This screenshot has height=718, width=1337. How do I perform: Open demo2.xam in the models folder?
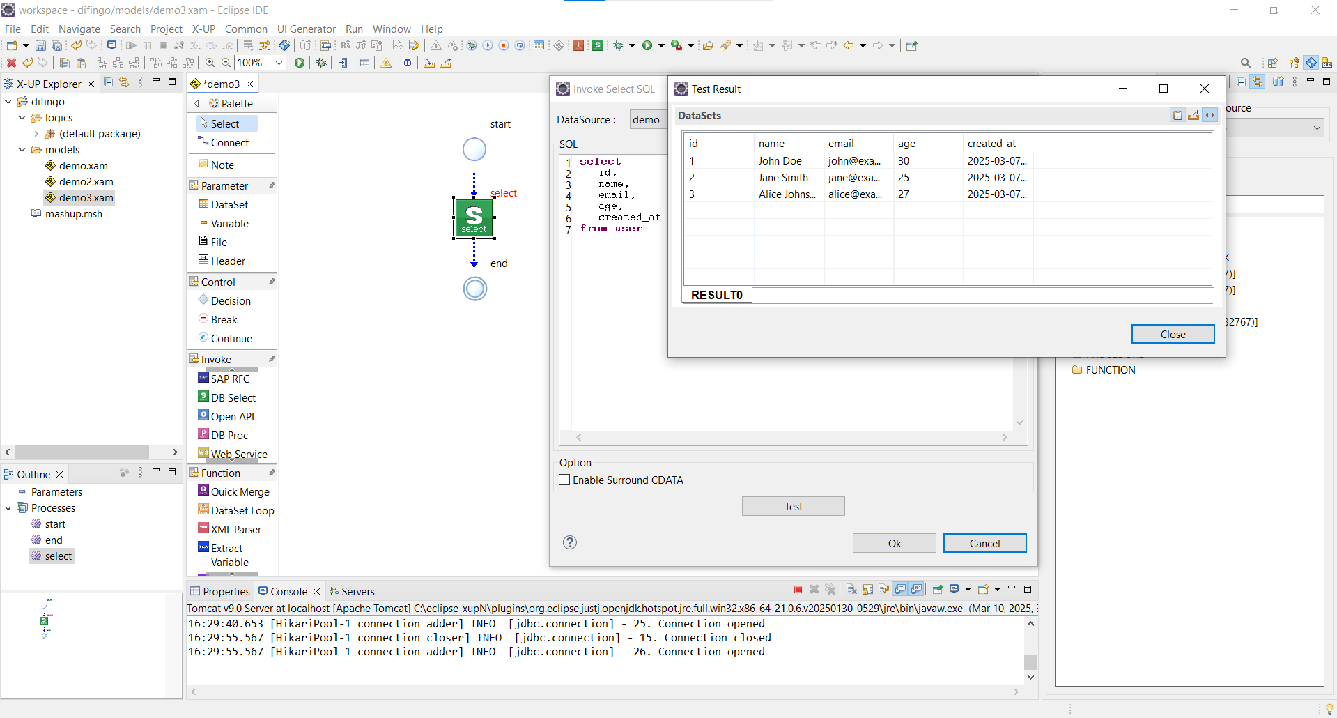pos(85,181)
